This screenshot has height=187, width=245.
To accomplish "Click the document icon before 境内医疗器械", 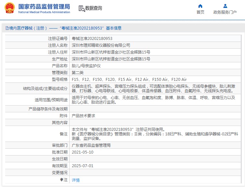I will click(x=7, y=28).
